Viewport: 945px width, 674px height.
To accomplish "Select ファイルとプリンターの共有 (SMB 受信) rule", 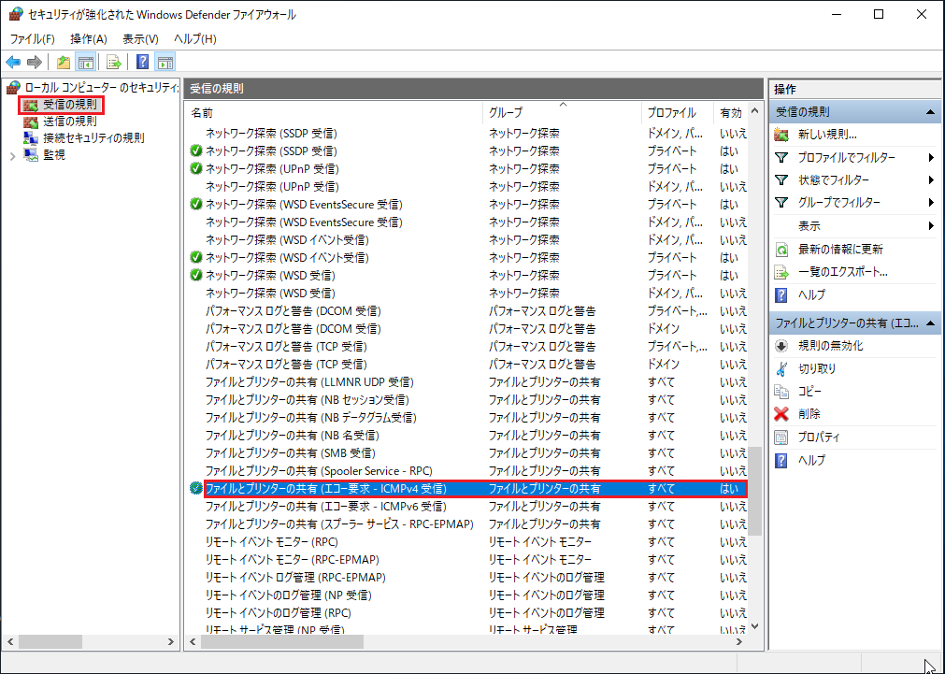I will pos(466,453).
